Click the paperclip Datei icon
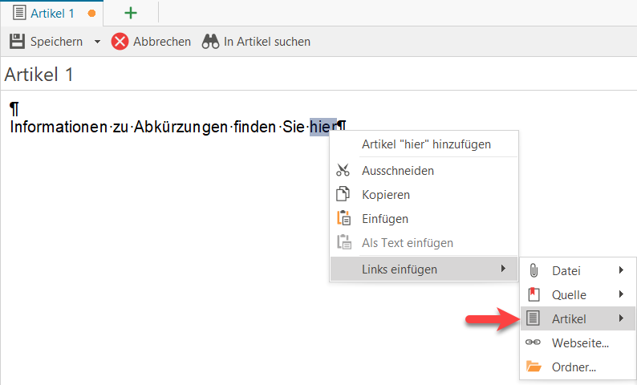 pyautogui.click(x=534, y=271)
